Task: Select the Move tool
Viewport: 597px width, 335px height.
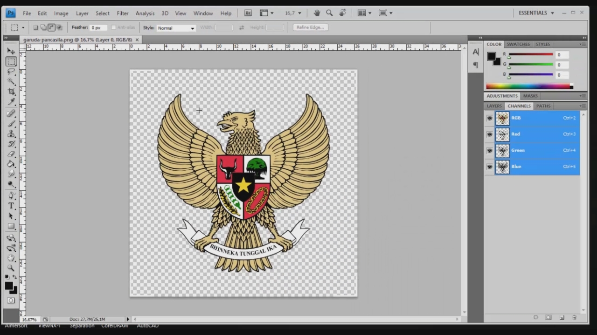Action: click(11, 51)
